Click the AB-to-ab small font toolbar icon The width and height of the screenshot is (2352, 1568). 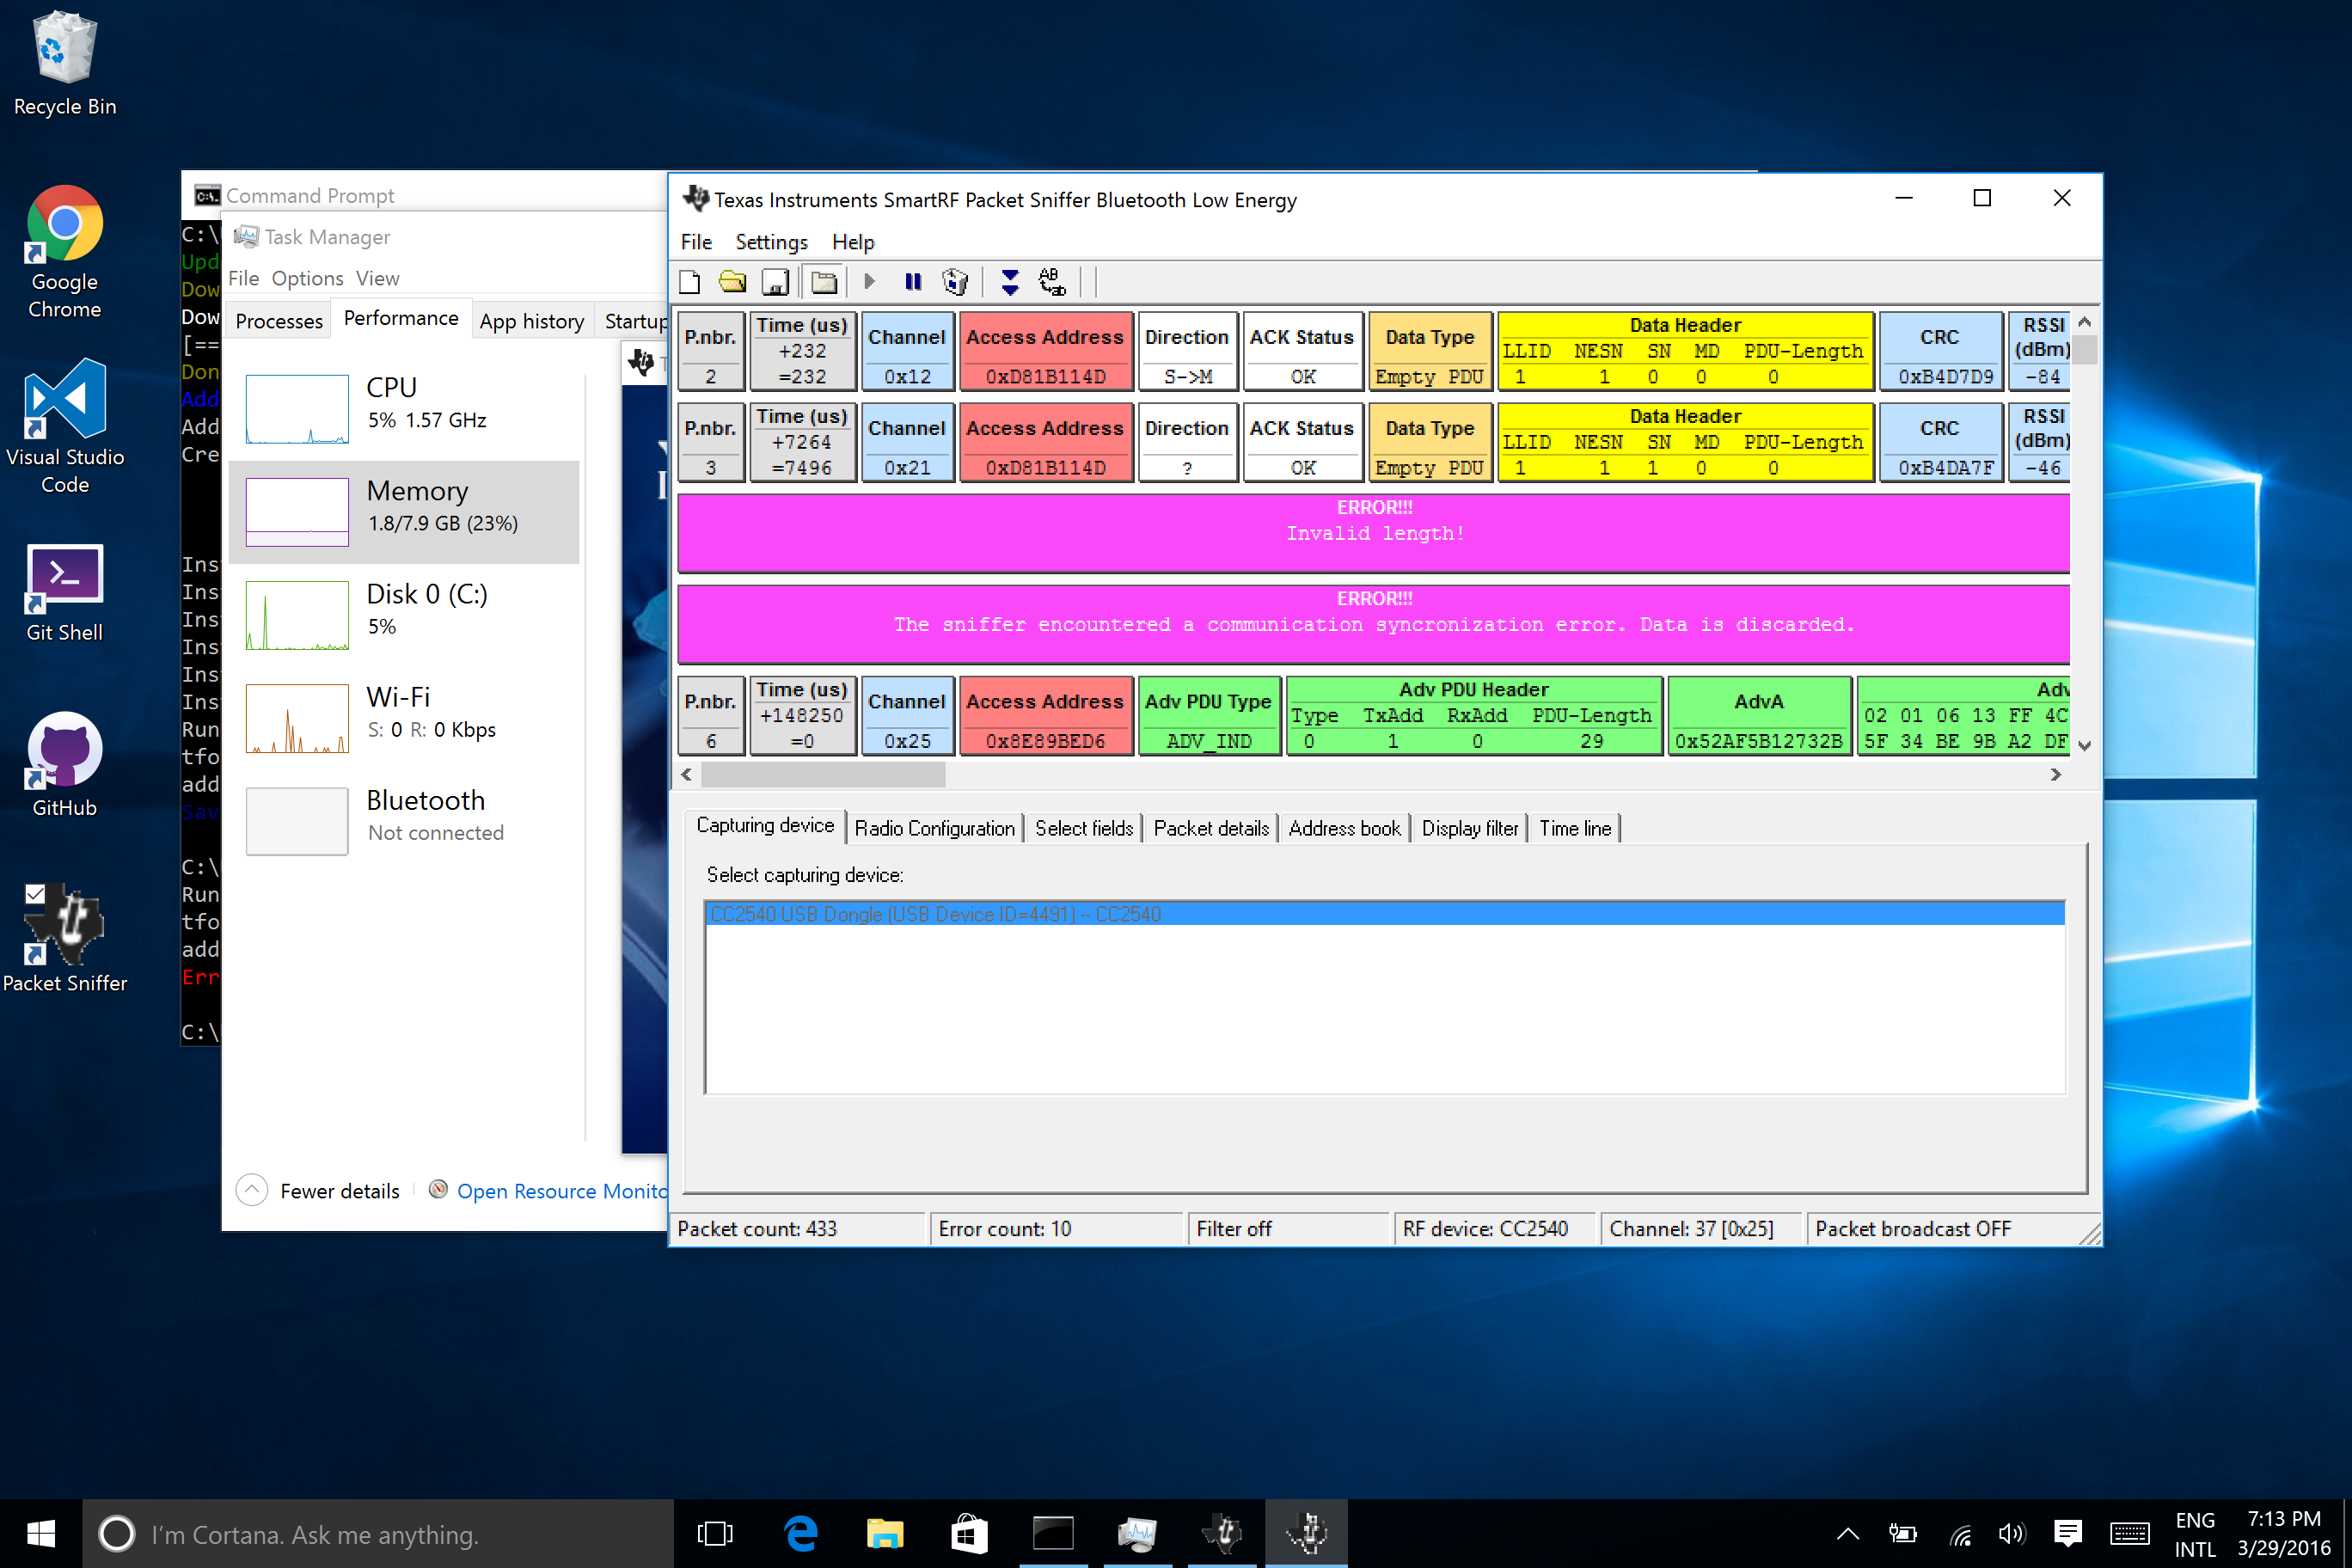(x=1052, y=282)
